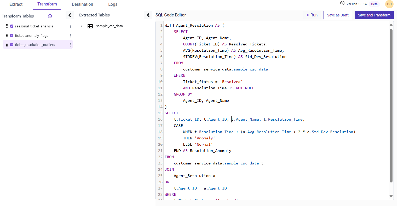Uncheck the ticket_anomaly_flags checkbox
The image size is (398, 207).
[x=12, y=36]
